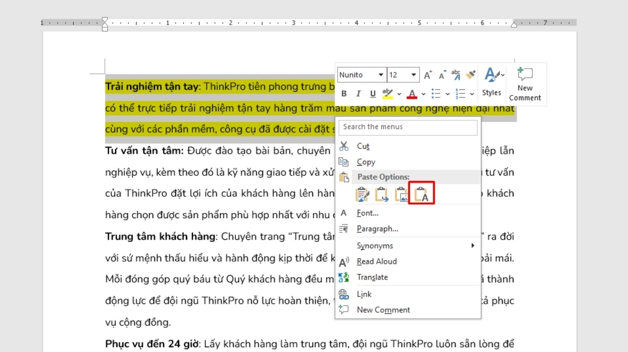Toggle Bold in the mini toolbar

[343, 93]
